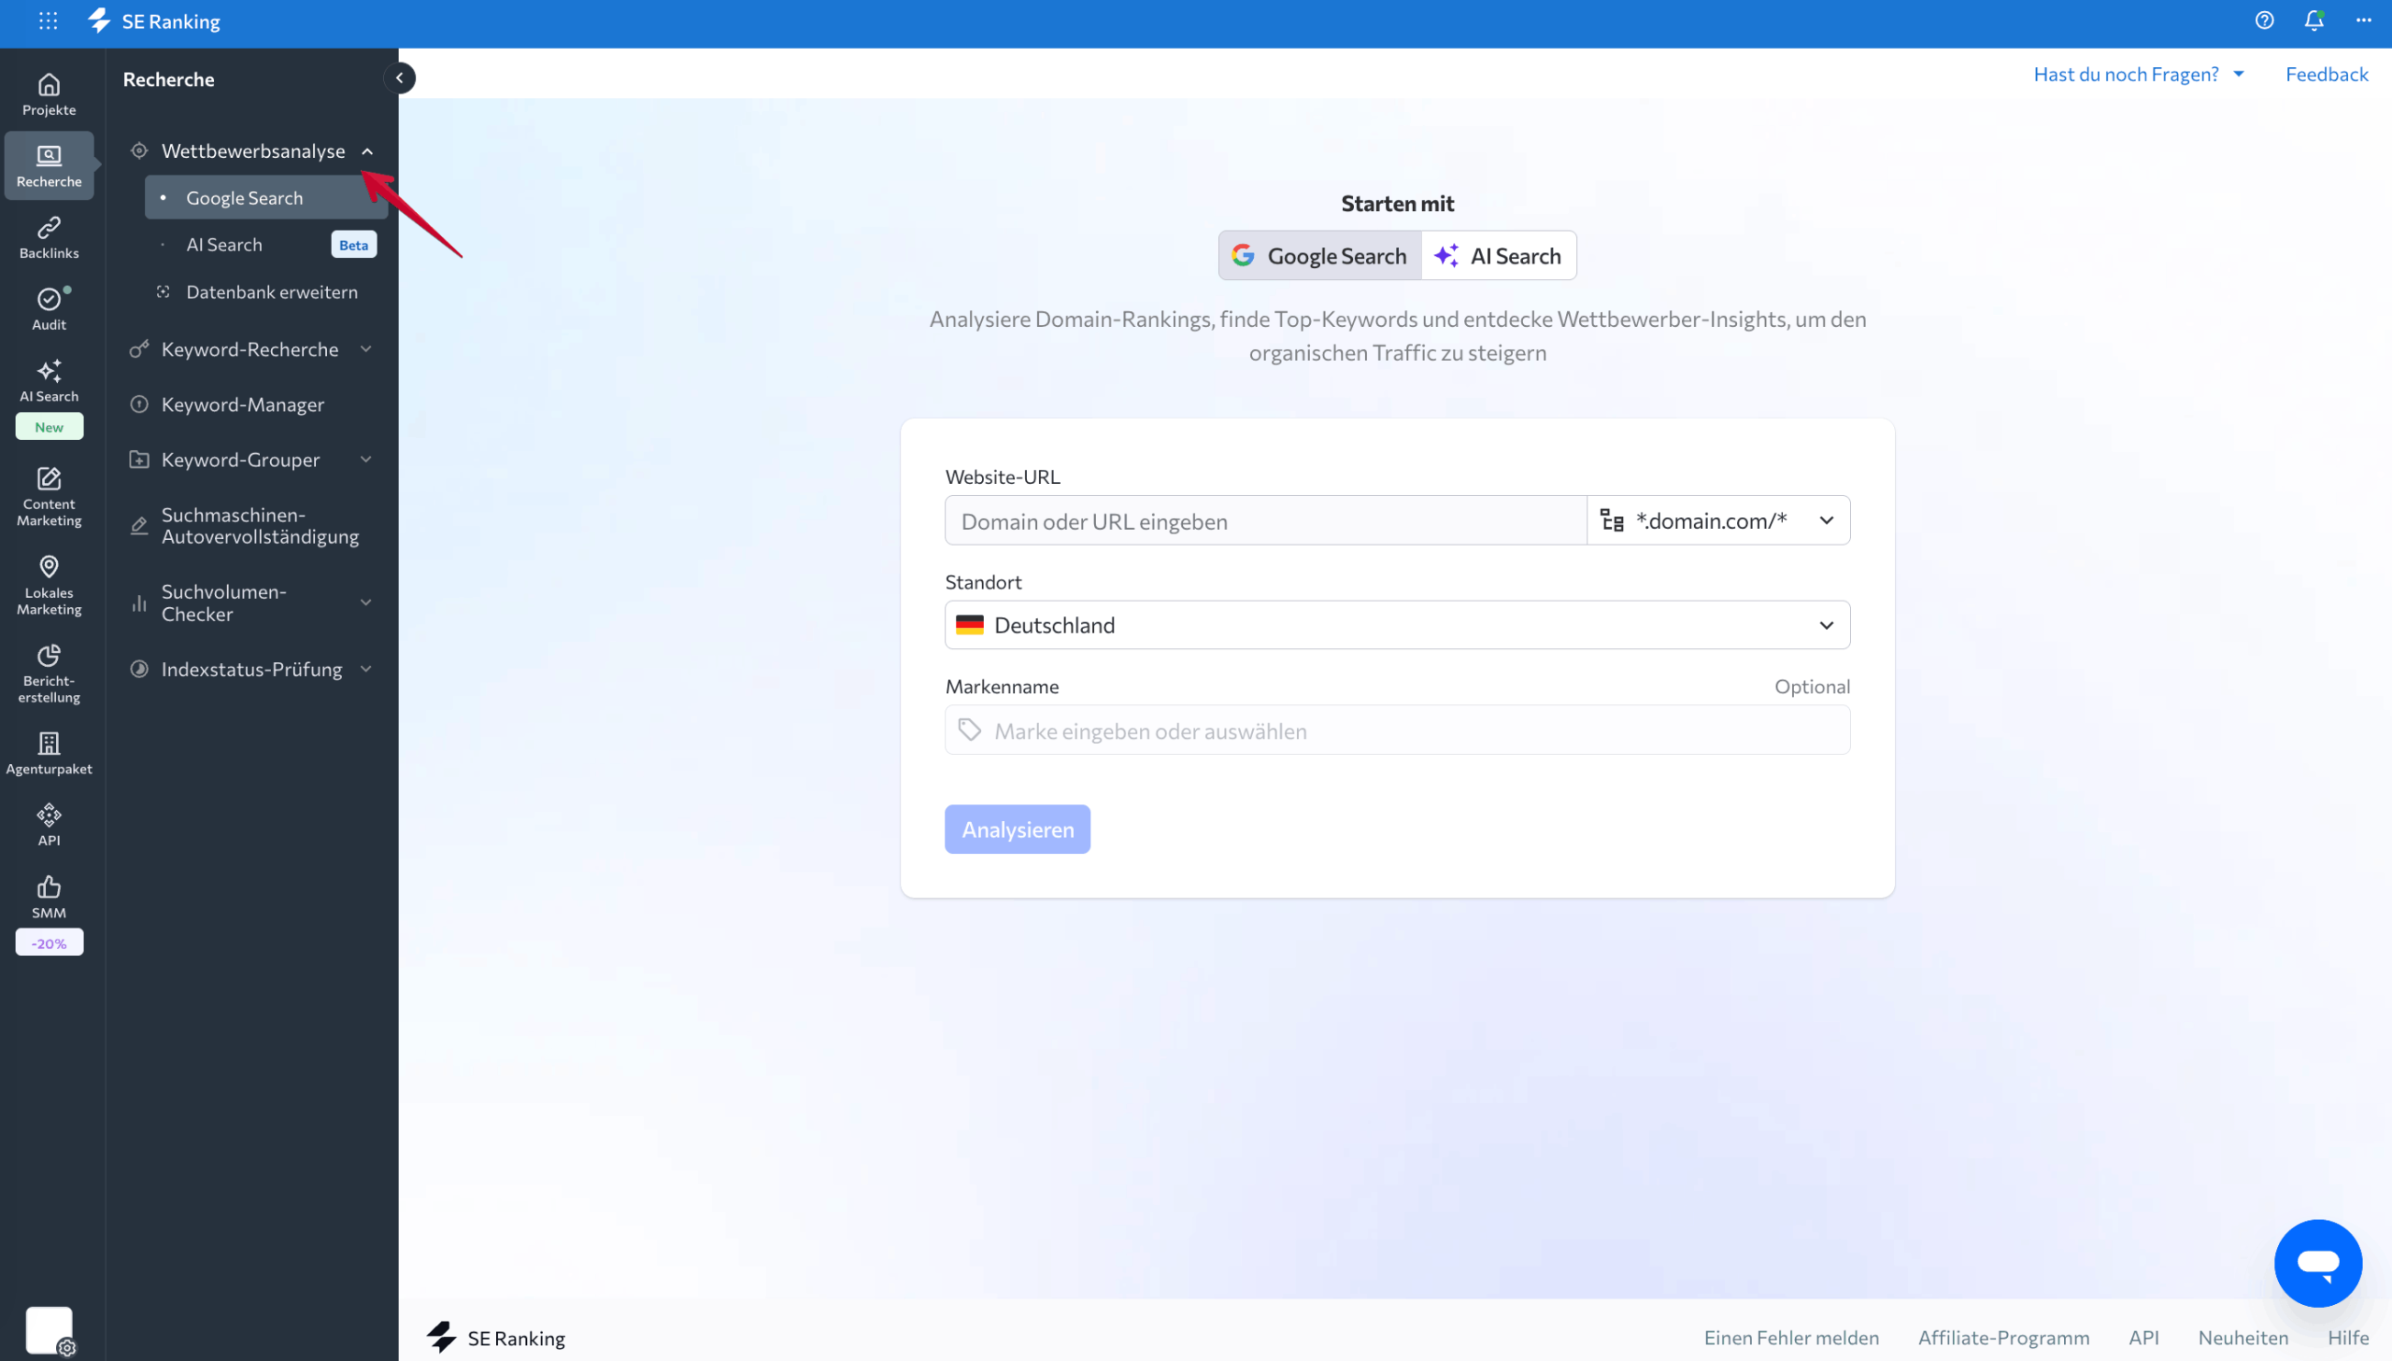Go to the Audit tool
Viewport: 2392px width, 1361px height.
tap(49, 308)
